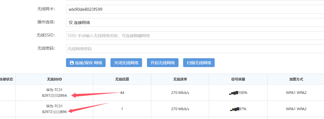Click the 信号质量 column header
Screen dimensions: 324x119
point(238,79)
